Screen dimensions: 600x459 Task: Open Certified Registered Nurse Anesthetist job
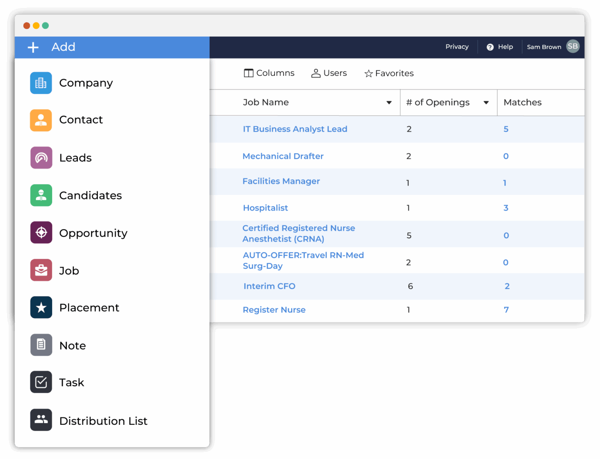pos(299,234)
